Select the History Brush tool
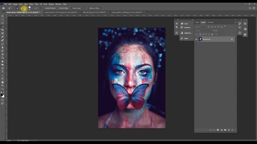Viewport: 257px width, 144px height. click(2, 51)
